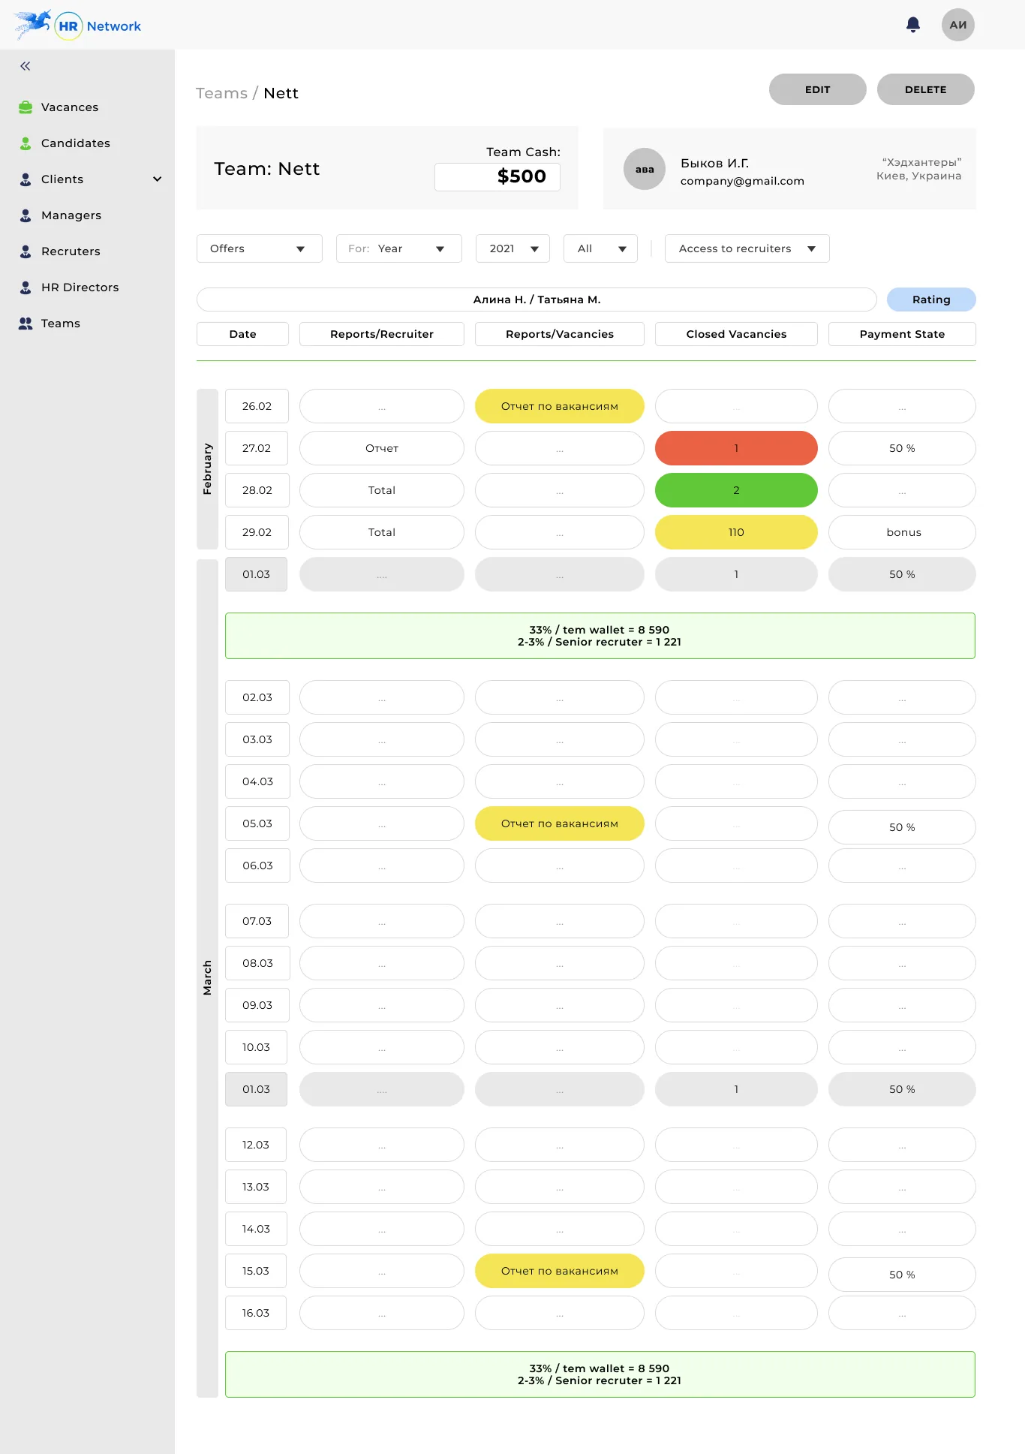The height and width of the screenshot is (1454, 1025).
Task: Open Access to recruiters dropdown
Action: point(747,248)
